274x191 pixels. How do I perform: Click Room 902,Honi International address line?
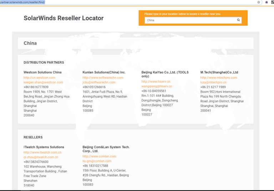coord(220,92)
